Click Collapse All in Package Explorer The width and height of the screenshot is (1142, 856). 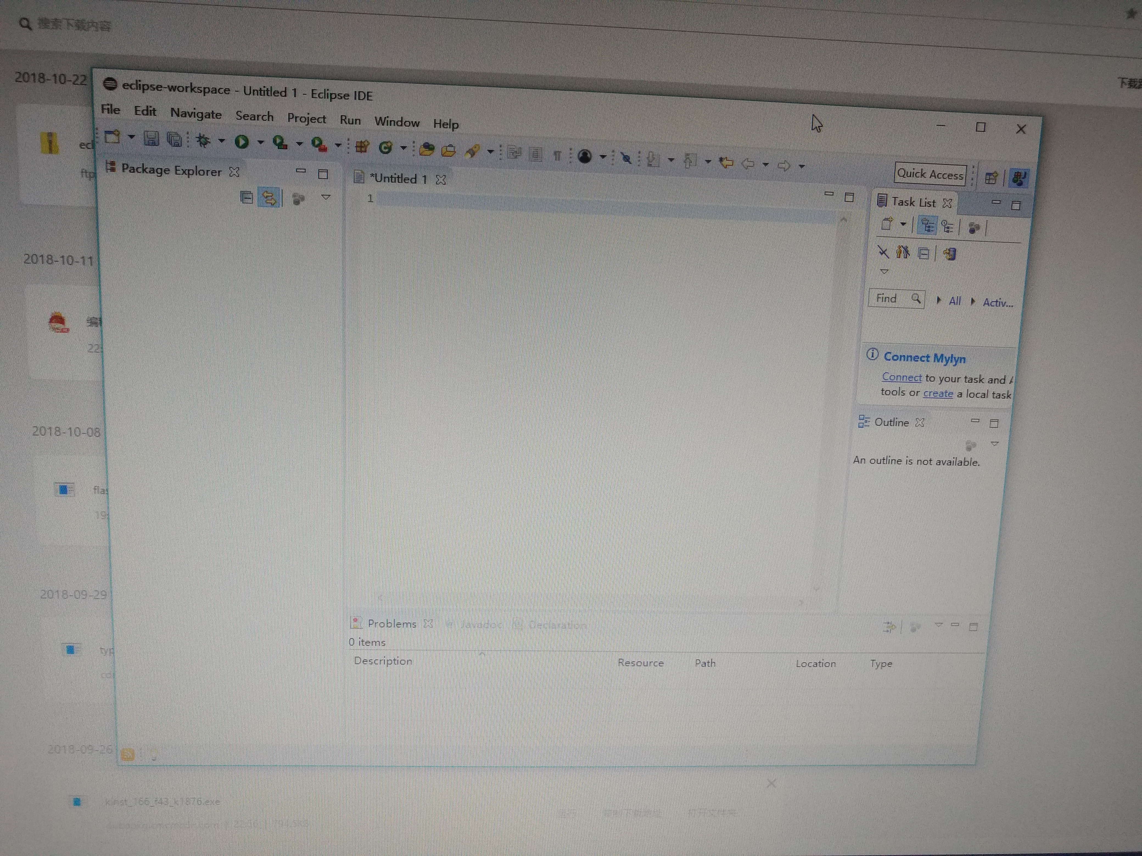pyautogui.click(x=246, y=197)
